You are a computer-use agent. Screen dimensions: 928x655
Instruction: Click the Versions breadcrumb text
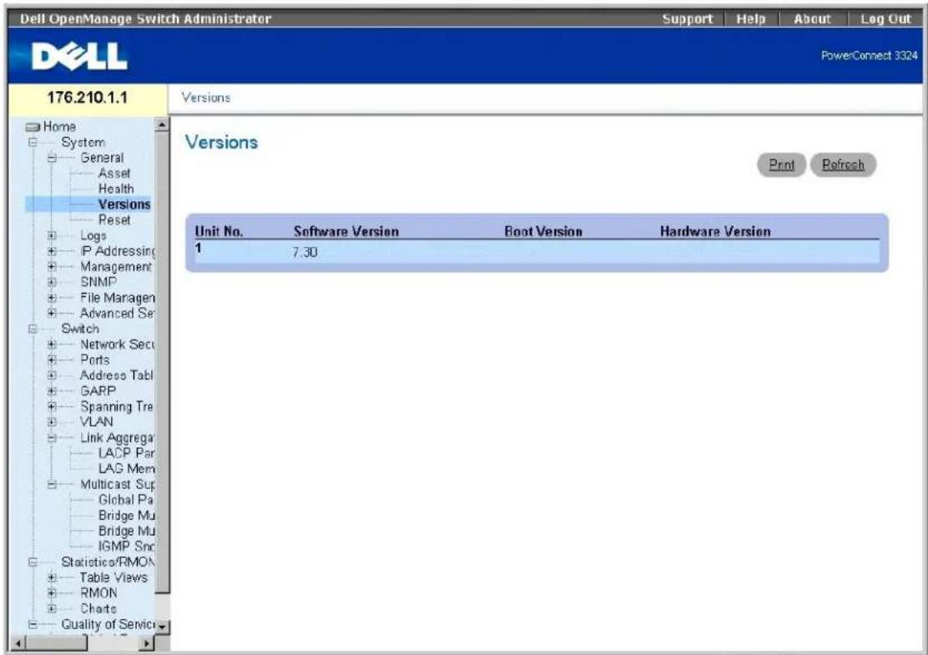point(206,98)
